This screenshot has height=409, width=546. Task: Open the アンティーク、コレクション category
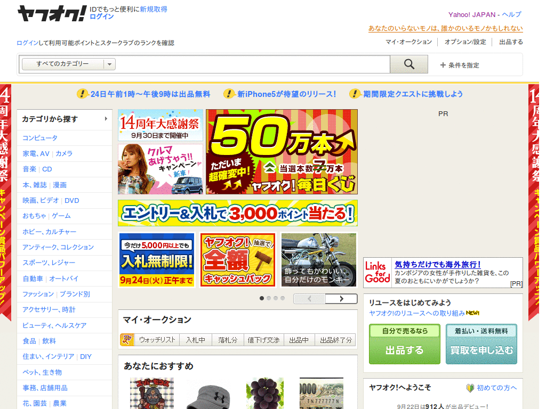pyautogui.click(x=58, y=247)
